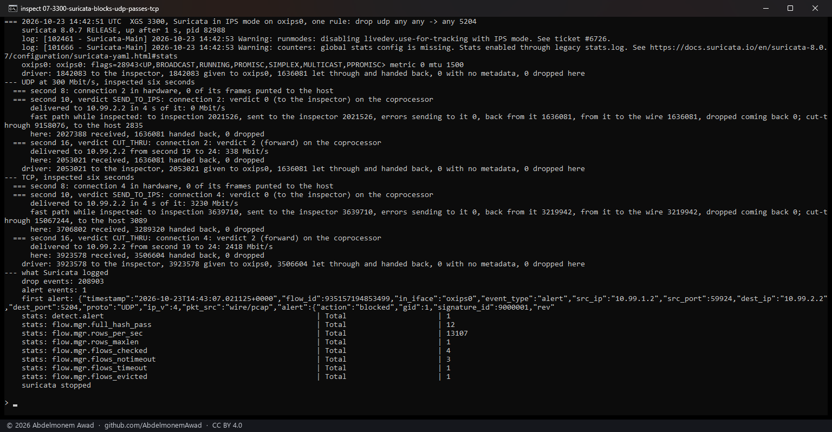This screenshot has height=432, width=832.
Task: Close the inspect console window
Action: point(815,8)
